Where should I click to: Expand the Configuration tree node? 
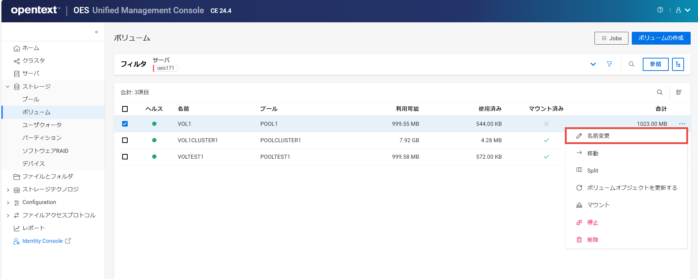click(x=8, y=203)
